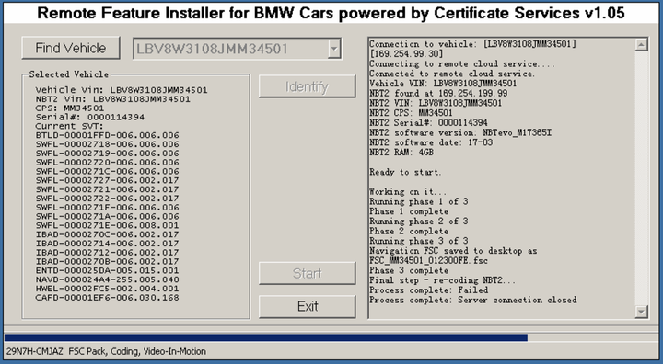The width and height of the screenshot is (663, 364).
Task: Click the log scrollbar up arrow
Action: pos(641,44)
